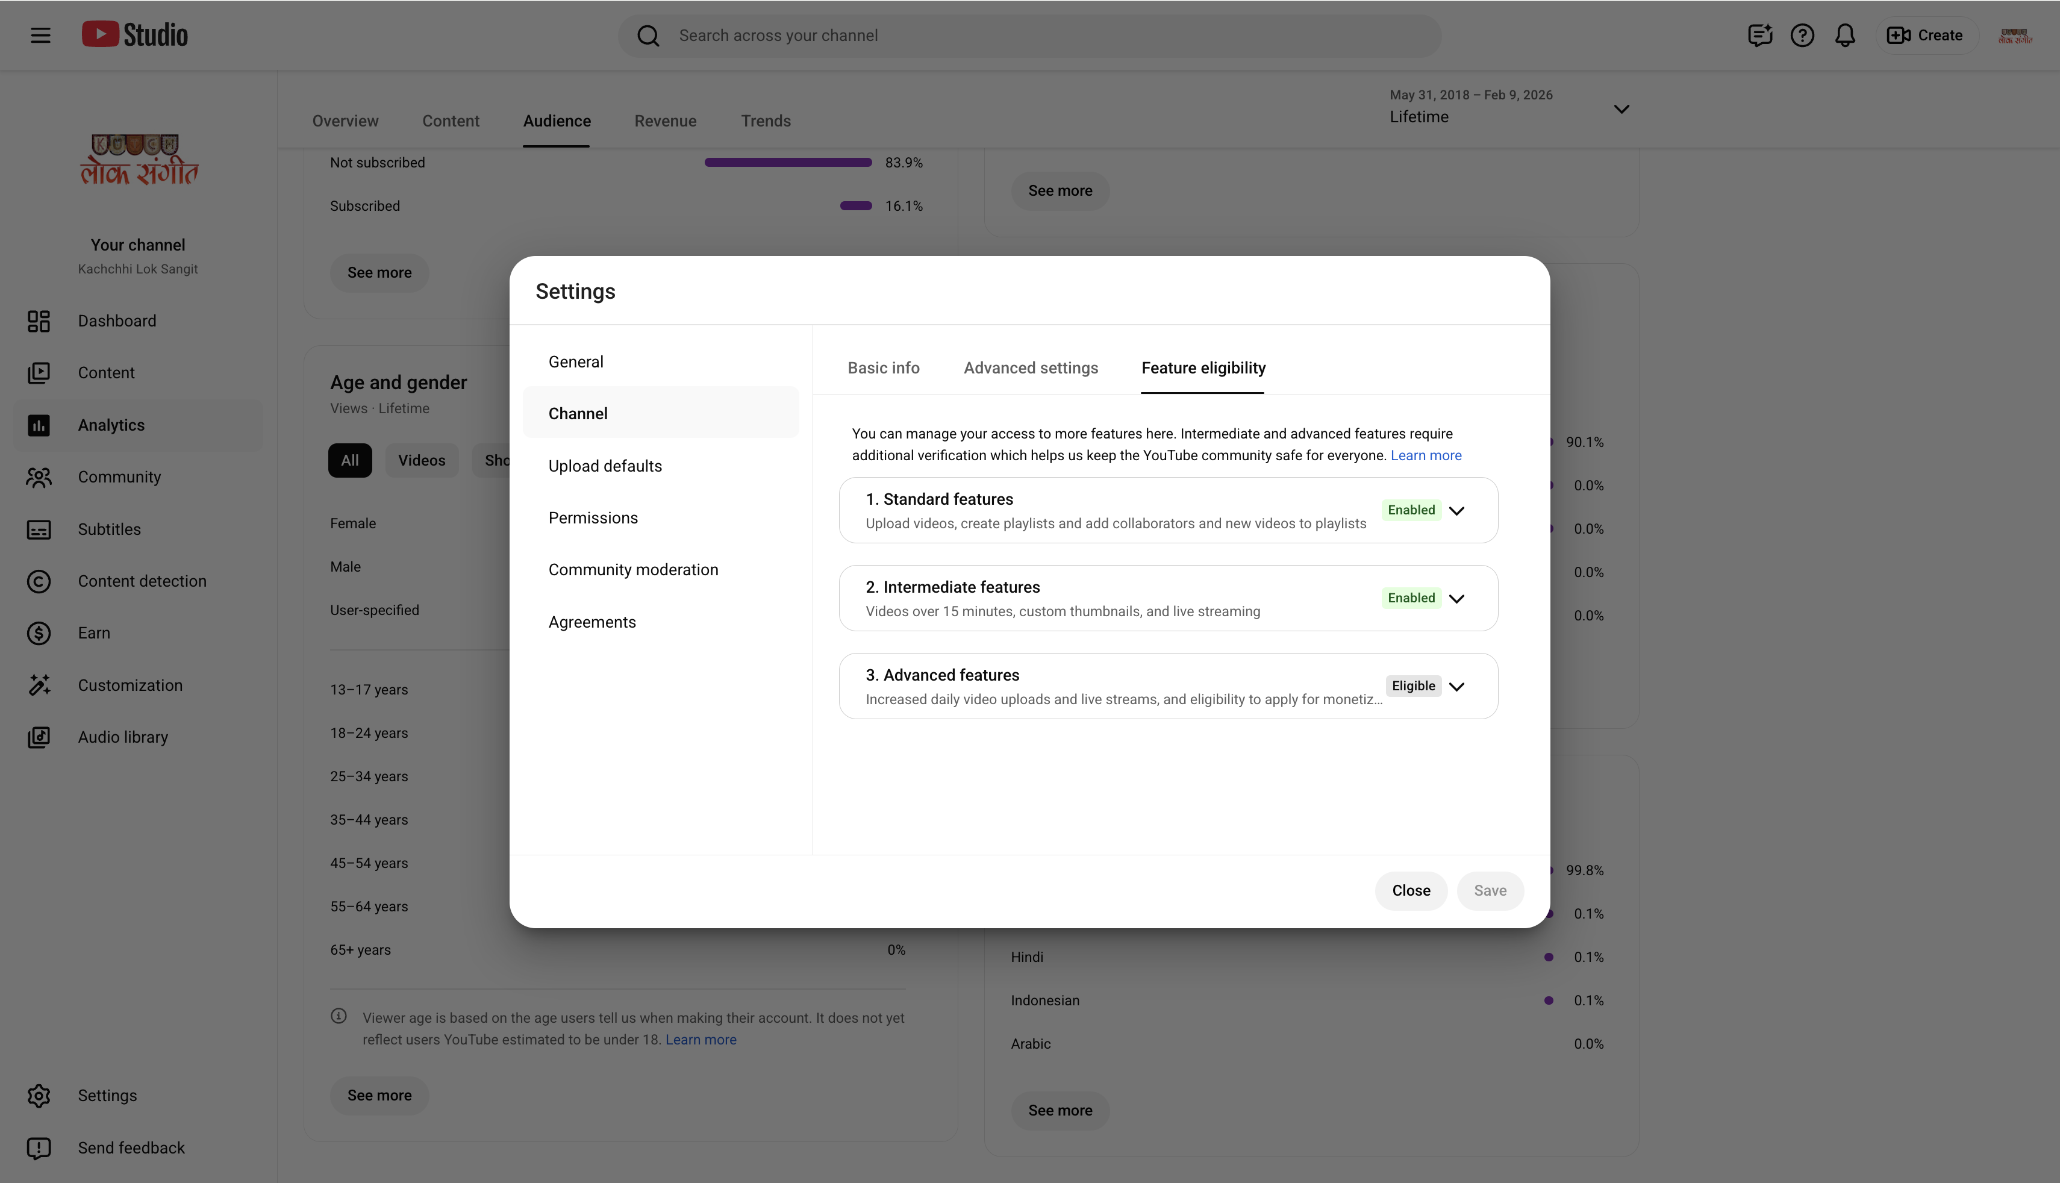Open Permissions settings

coord(661,517)
